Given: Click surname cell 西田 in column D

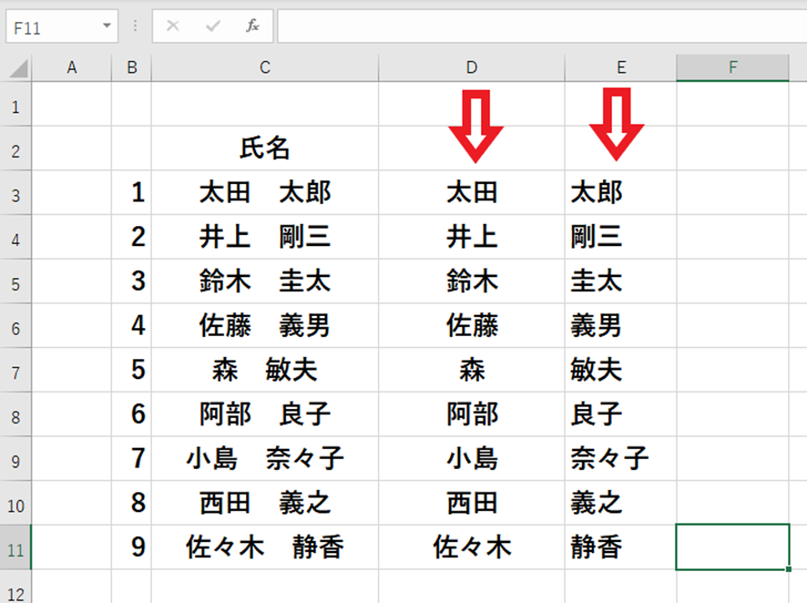Looking at the screenshot, I should point(472,503).
